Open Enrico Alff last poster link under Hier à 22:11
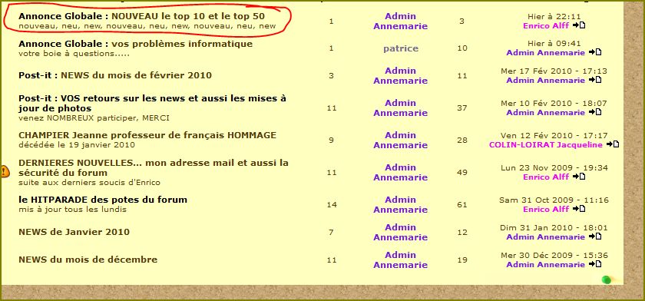This screenshot has height=301, width=645. (x=546, y=25)
